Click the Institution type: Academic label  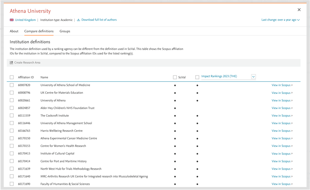[x=56, y=20]
